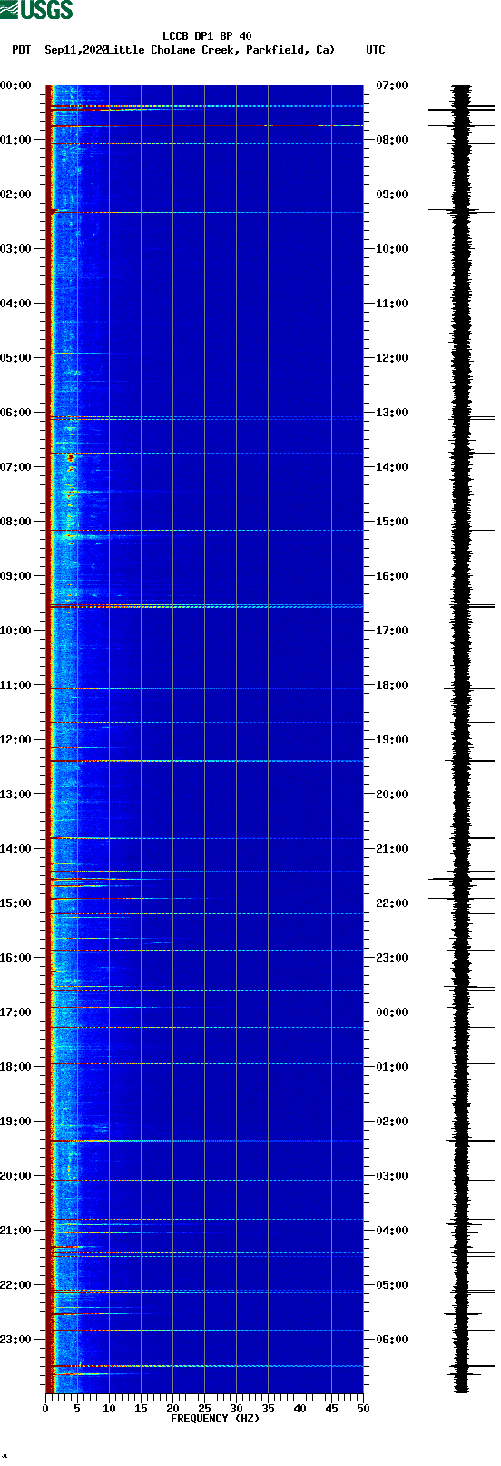Click the seismogram waveform trace
The width and height of the screenshot is (501, 1466).
pos(462,739)
